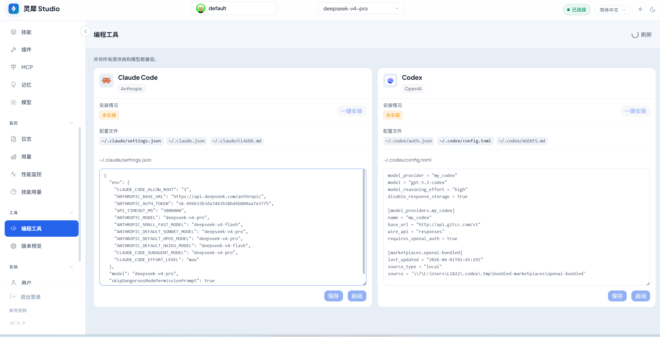This screenshot has width=660, height=337.
Task: Open the 插件 wrench icon
Action: click(14, 50)
